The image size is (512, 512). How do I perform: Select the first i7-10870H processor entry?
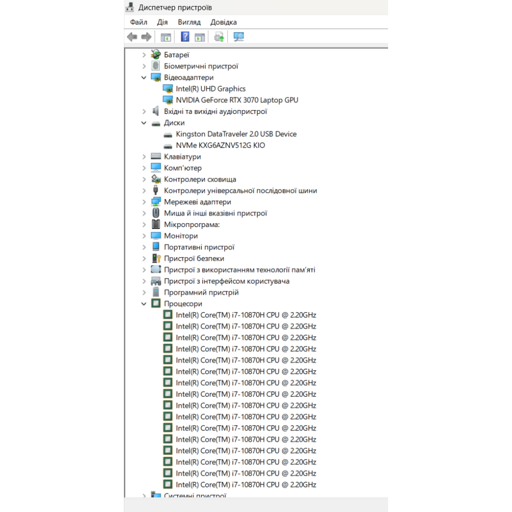[246, 315]
